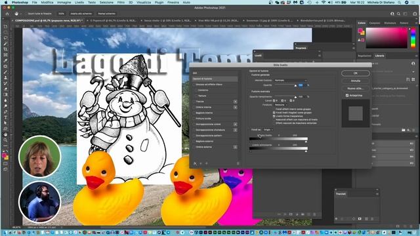Viewport: 420px width, 236px height.
Task: Click the share icon top right
Action: point(415,14)
